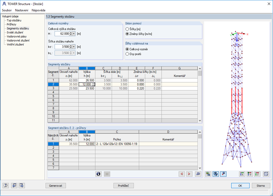Click segment 1 ΔF cell 0.000
The height and width of the screenshot is (196, 273).
136,80
